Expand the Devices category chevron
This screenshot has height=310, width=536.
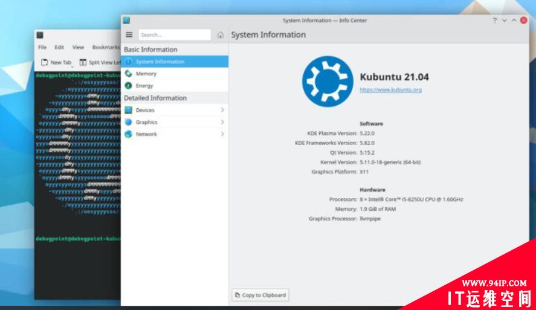click(x=222, y=110)
